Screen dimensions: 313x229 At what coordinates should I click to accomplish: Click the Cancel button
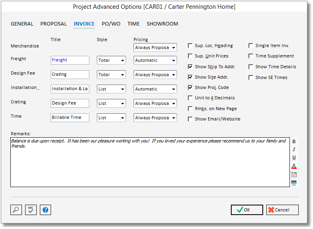pyautogui.click(x=282, y=210)
